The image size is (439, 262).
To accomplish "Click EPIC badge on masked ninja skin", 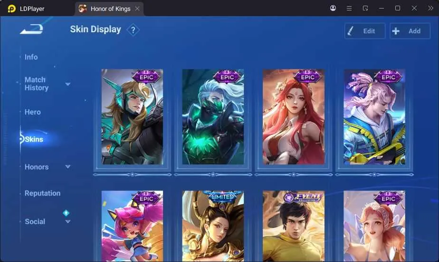I will point(227,77).
